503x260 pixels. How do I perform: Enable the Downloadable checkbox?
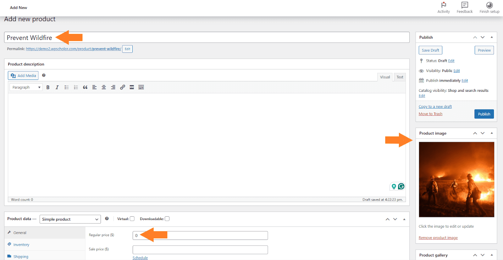[167, 219]
